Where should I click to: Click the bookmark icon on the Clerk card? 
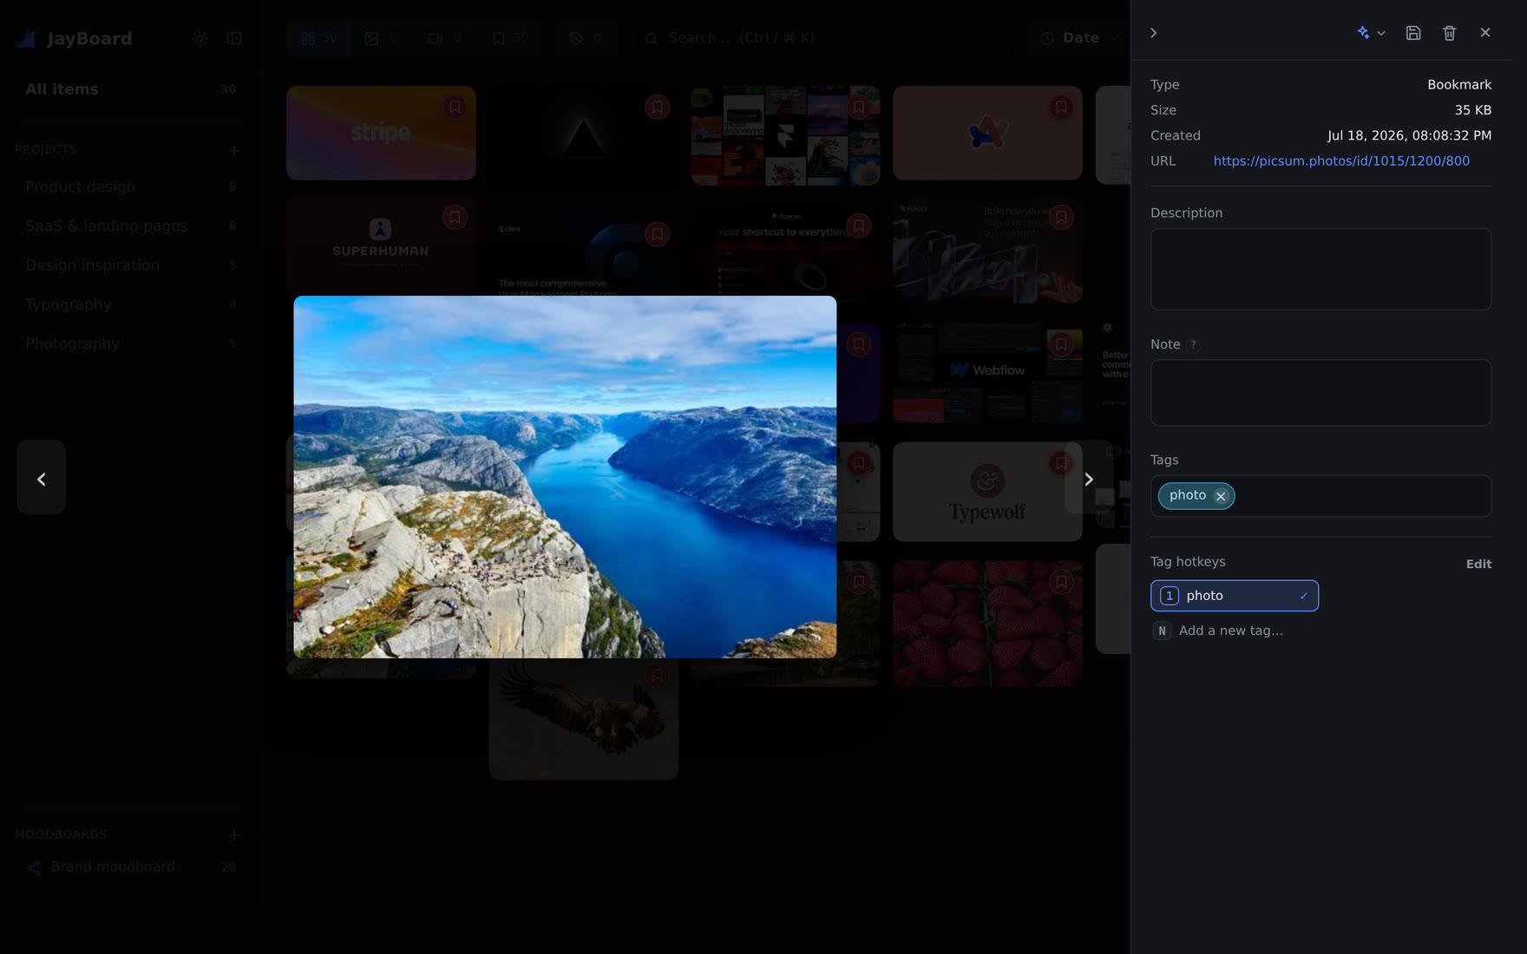[x=657, y=234]
